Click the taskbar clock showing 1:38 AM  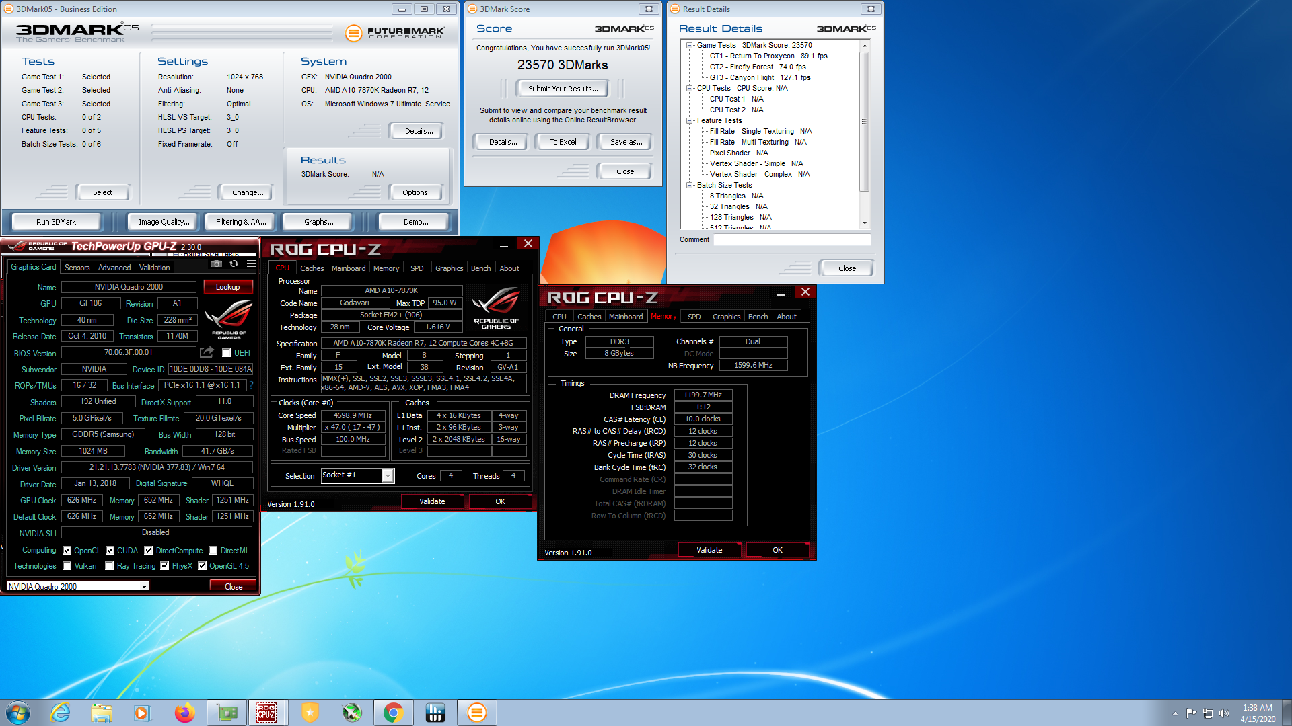pos(1258,713)
